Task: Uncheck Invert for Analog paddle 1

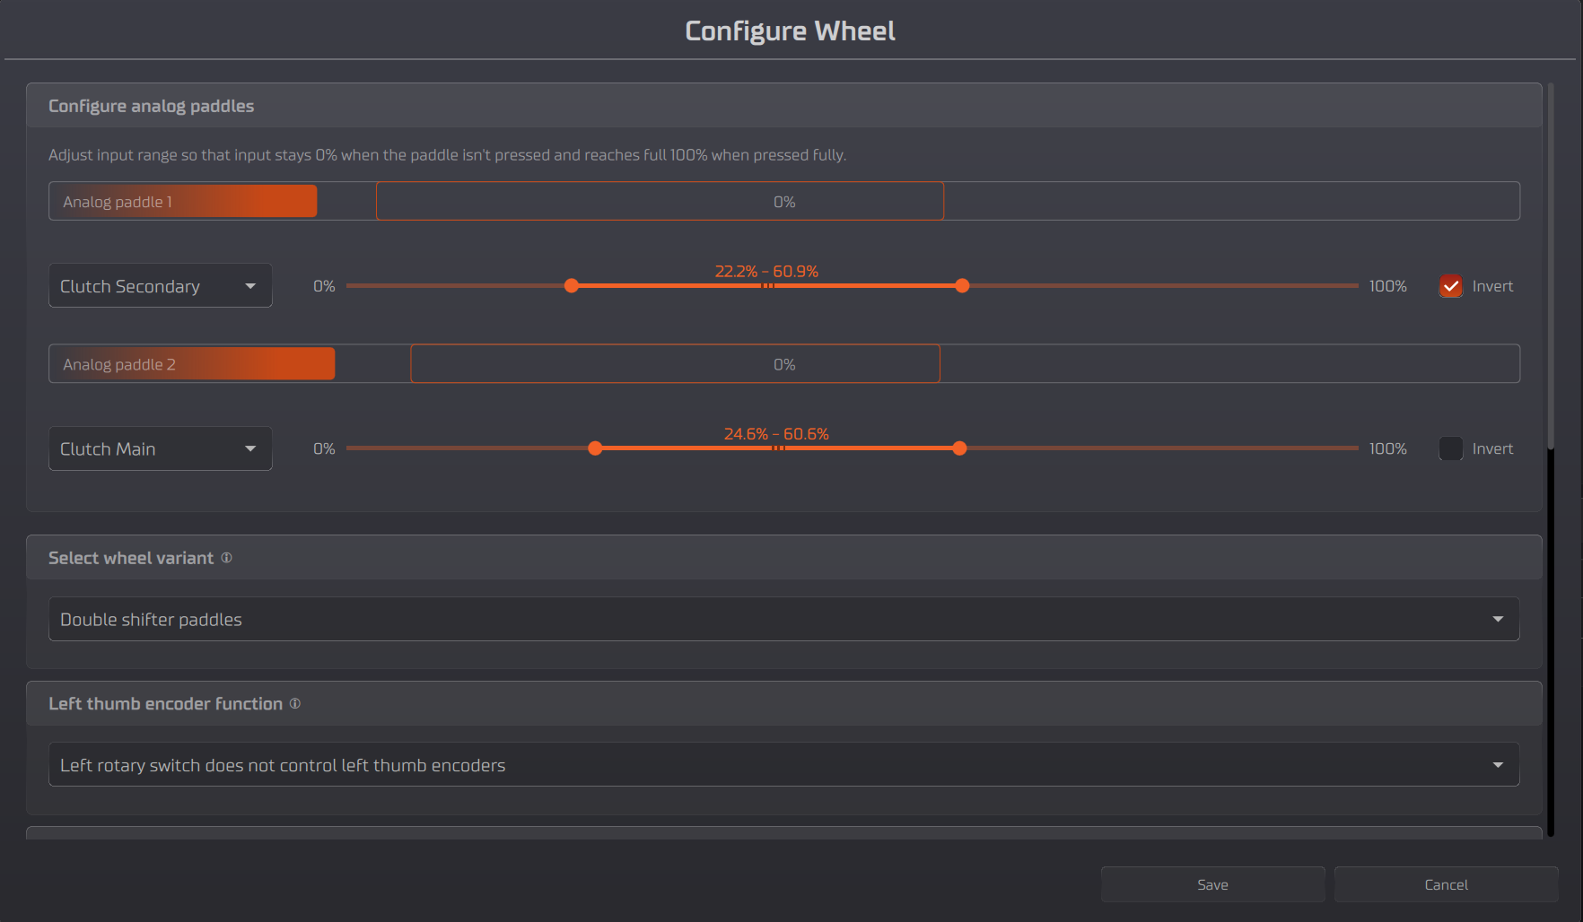Action: [x=1450, y=286]
